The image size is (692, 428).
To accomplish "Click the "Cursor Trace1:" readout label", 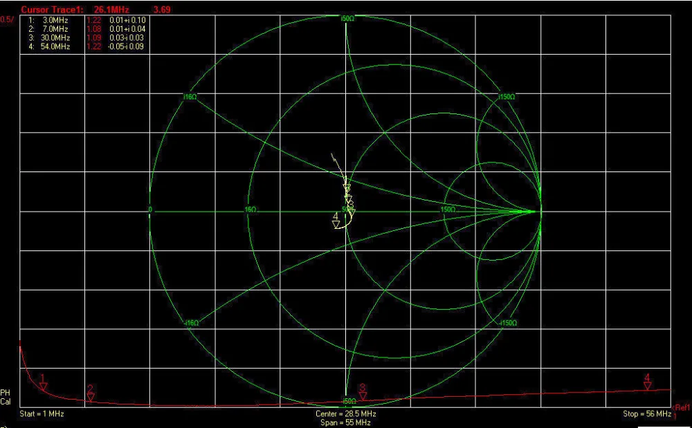I will pyautogui.click(x=52, y=9).
